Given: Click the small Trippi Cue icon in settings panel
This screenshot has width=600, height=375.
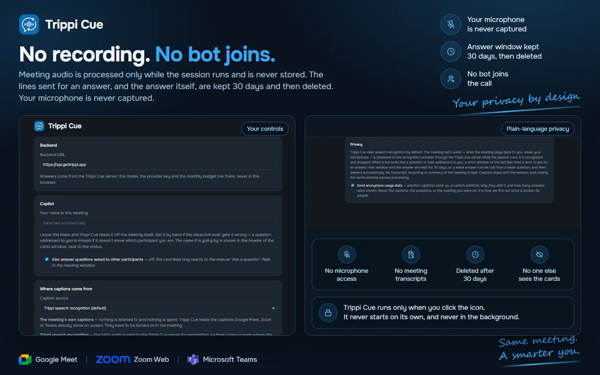Looking at the screenshot, I should point(39,126).
